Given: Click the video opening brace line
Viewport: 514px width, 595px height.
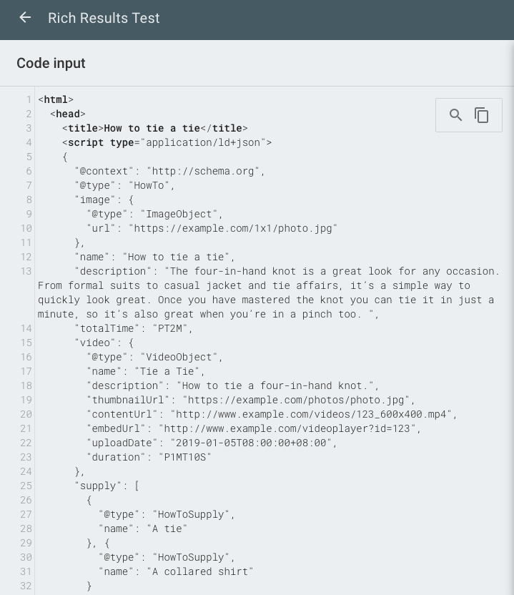Looking at the screenshot, I should (x=104, y=343).
